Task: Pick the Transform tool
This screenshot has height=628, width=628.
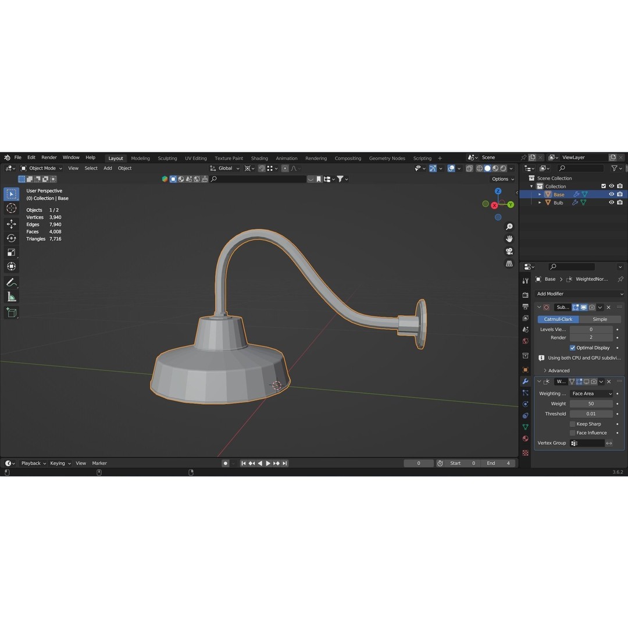Action: click(x=11, y=266)
